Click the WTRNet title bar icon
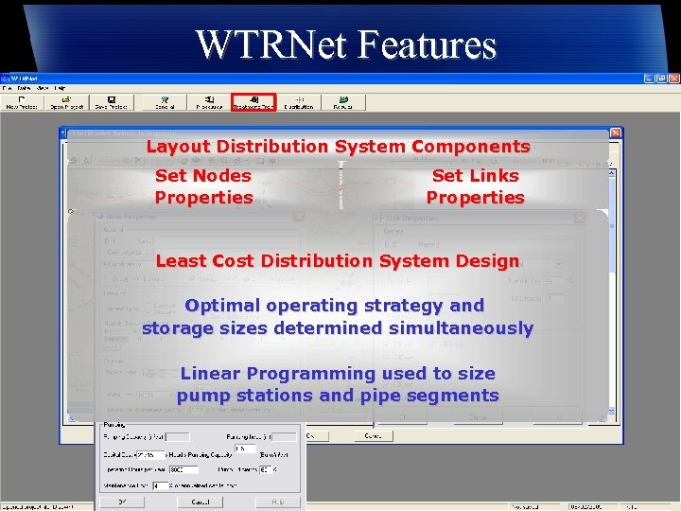The width and height of the screenshot is (681, 511). [6, 79]
